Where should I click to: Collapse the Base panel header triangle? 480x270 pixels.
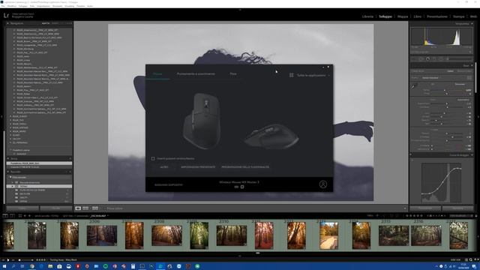(x=472, y=65)
